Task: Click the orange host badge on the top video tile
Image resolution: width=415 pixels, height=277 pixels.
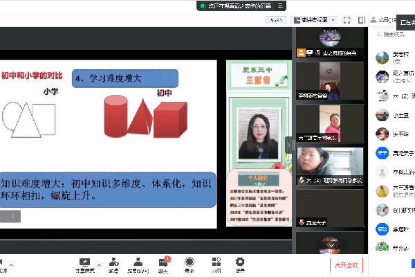Action: pyautogui.click(x=301, y=53)
